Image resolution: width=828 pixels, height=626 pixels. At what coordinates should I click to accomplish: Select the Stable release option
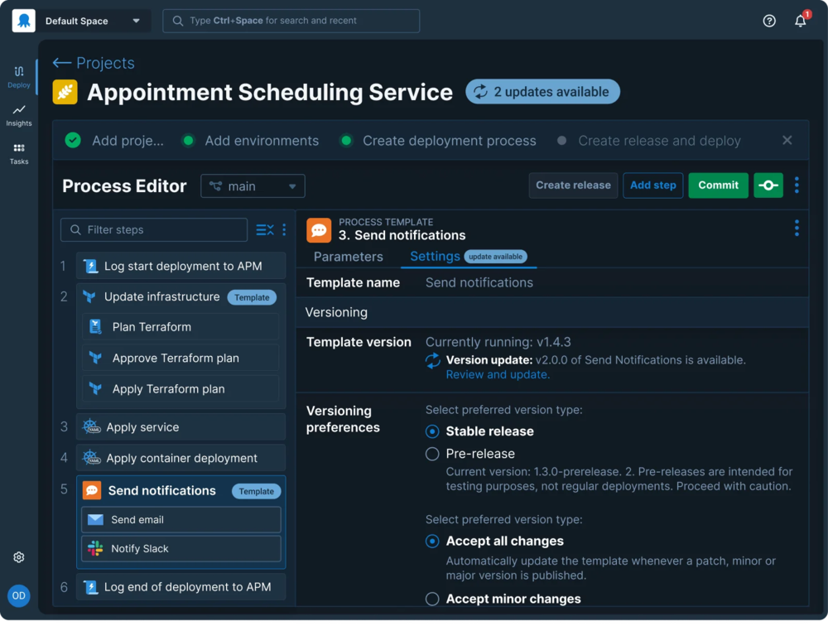click(432, 431)
